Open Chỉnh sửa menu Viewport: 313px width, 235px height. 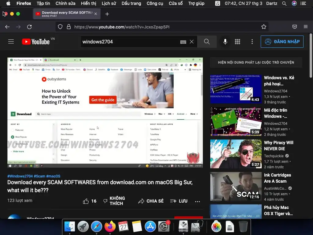[65, 3]
